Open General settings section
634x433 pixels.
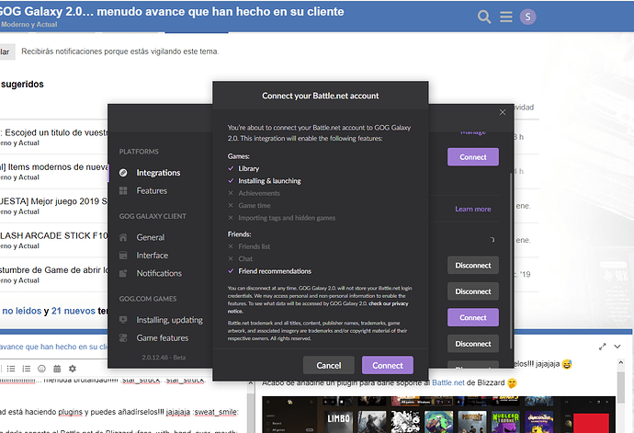(x=151, y=237)
